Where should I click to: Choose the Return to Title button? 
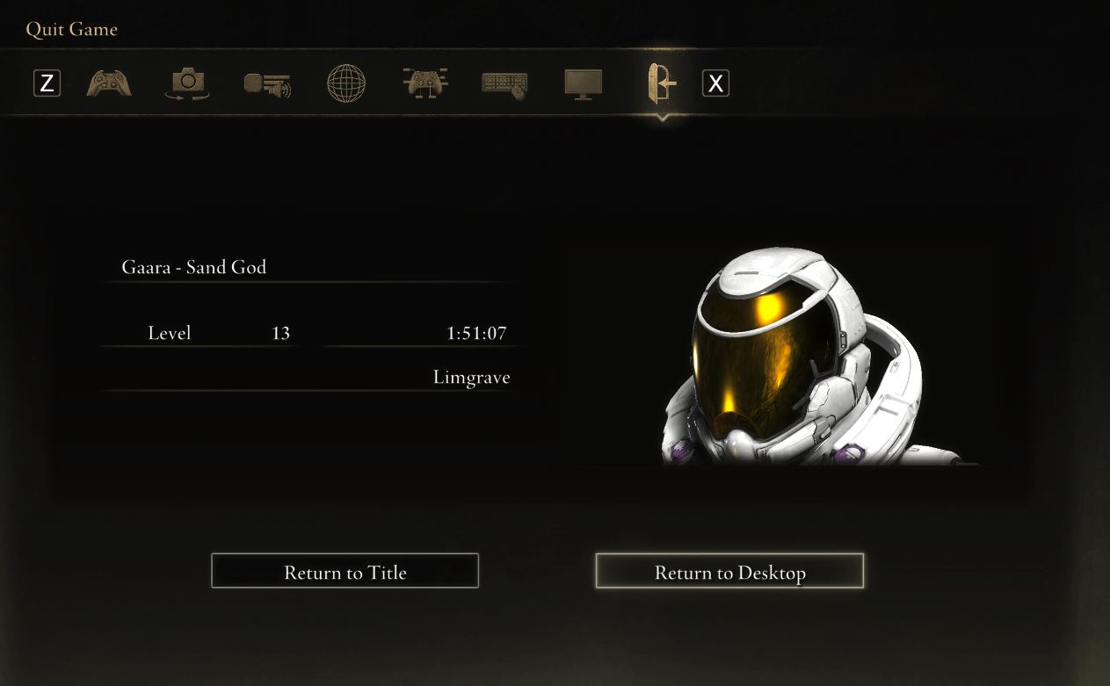(x=345, y=571)
